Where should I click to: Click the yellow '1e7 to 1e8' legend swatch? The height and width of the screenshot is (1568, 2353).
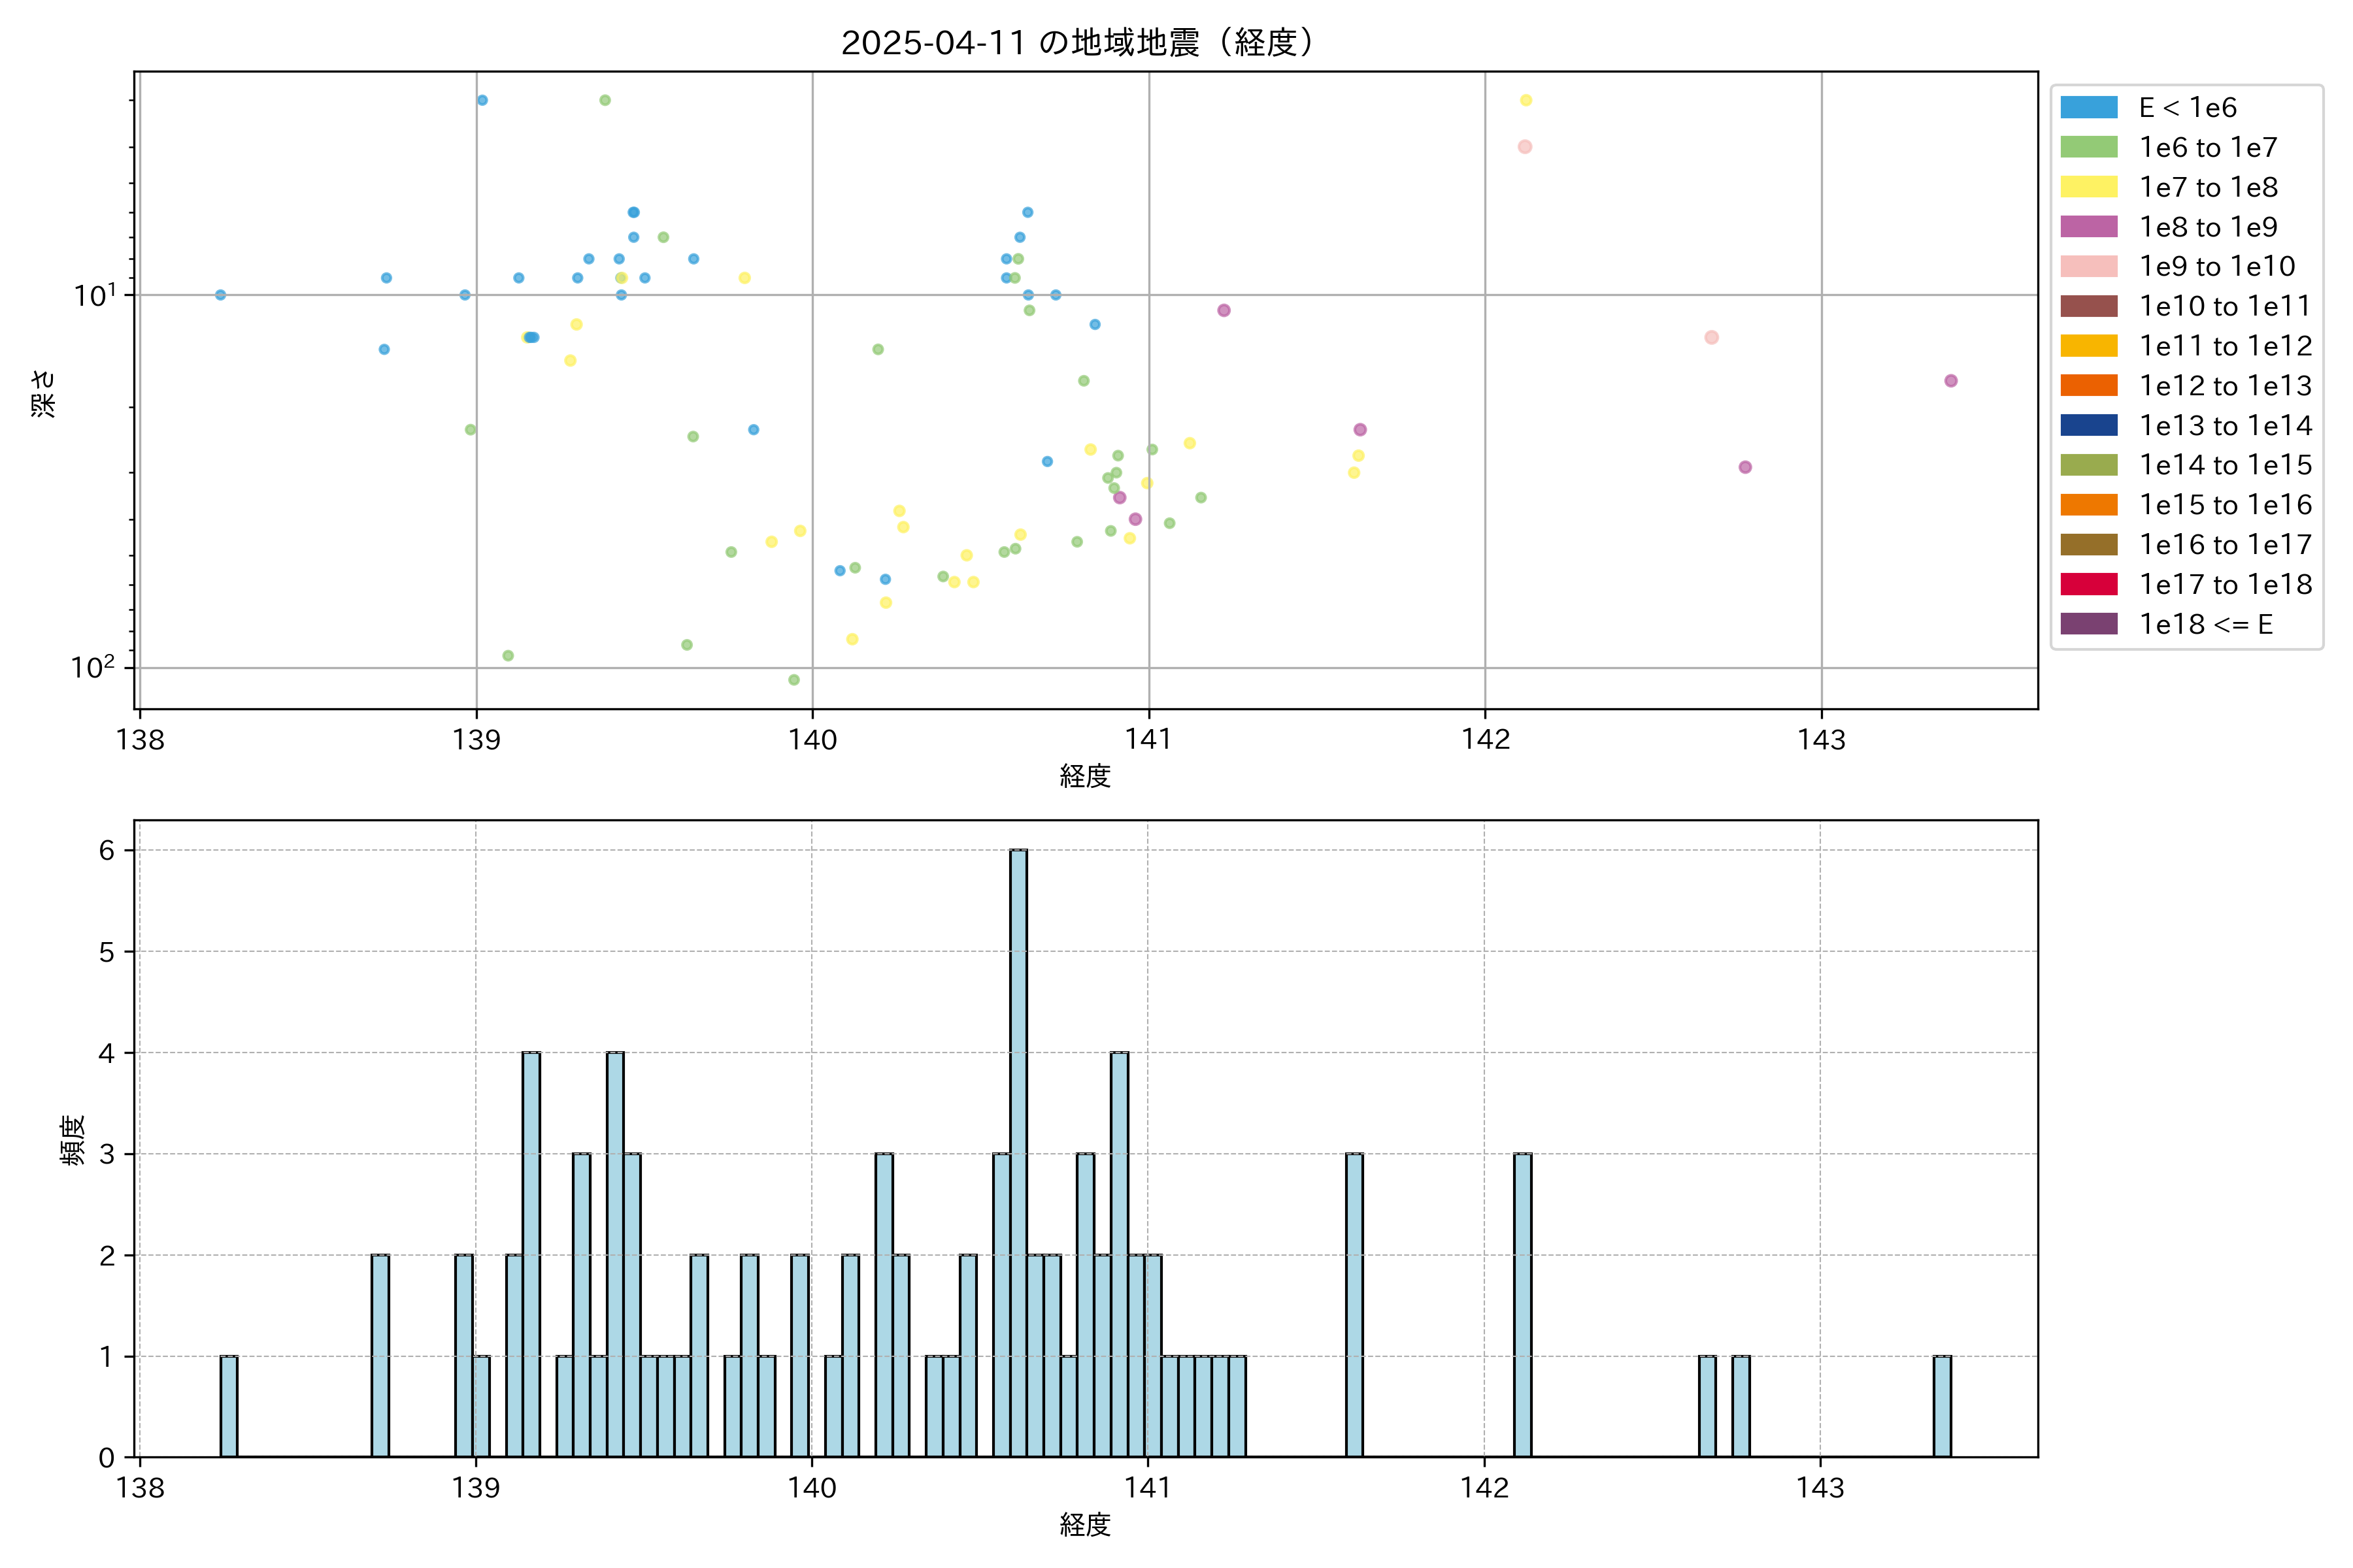tap(2088, 187)
